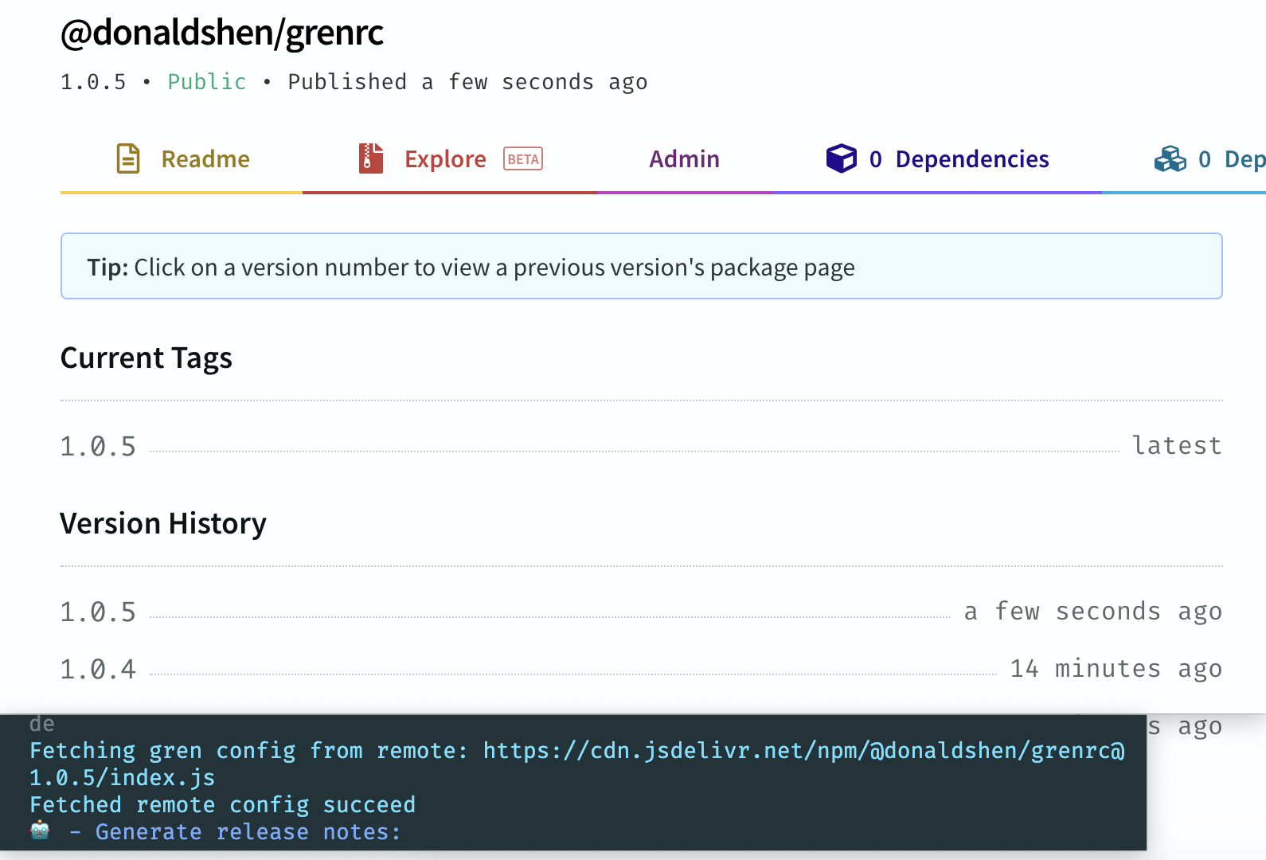Screen dimensions: 1266x860
Task: Click the Explore zip-file icon
Action: [370, 158]
